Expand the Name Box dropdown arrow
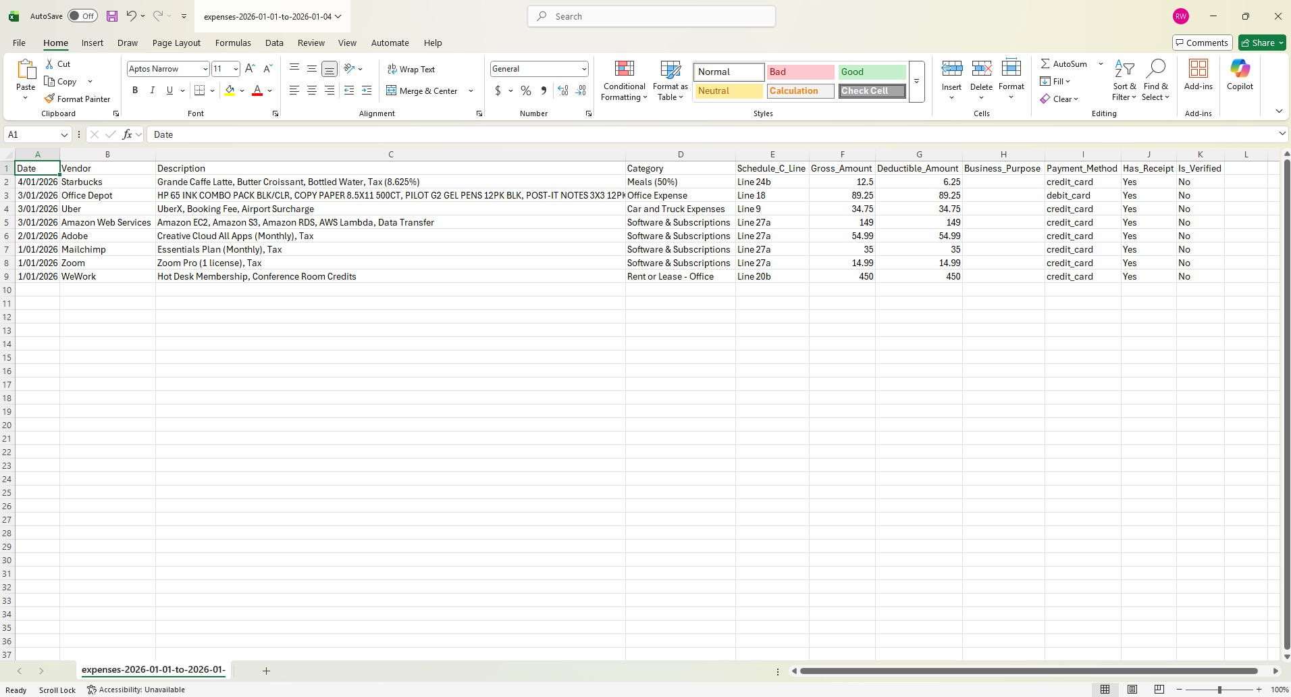The width and height of the screenshot is (1291, 697). (64, 135)
